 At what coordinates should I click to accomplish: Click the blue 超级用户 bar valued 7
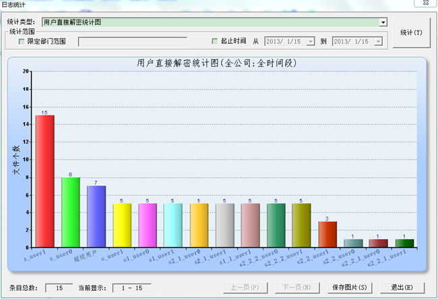[96, 215]
